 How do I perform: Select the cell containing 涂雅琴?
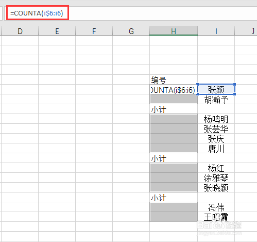[x=216, y=178]
